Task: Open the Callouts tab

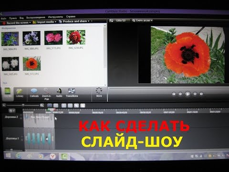Action: click(34, 93)
